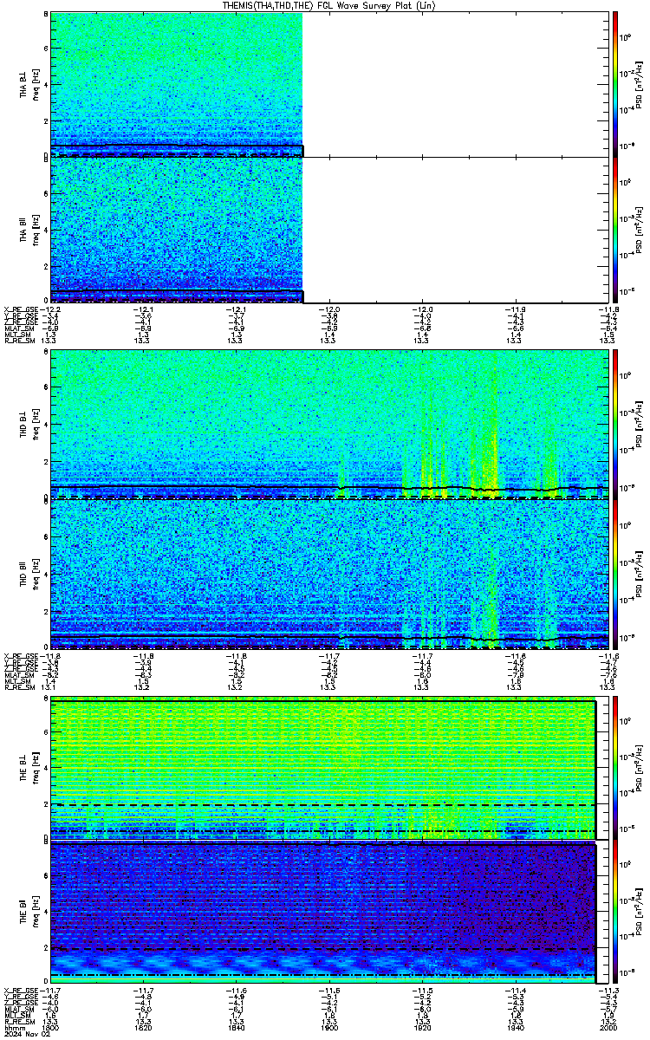Click the THA B∥ freq [Hz] axis label

[x=29, y=230]
